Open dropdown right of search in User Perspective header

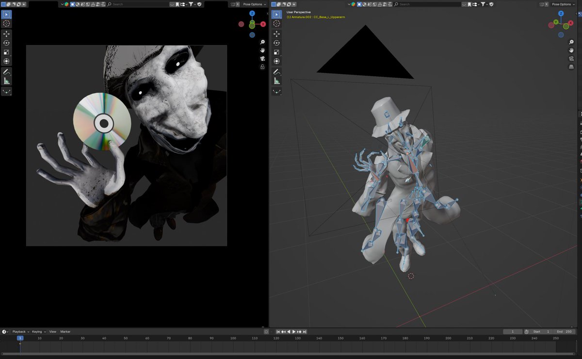465,4
